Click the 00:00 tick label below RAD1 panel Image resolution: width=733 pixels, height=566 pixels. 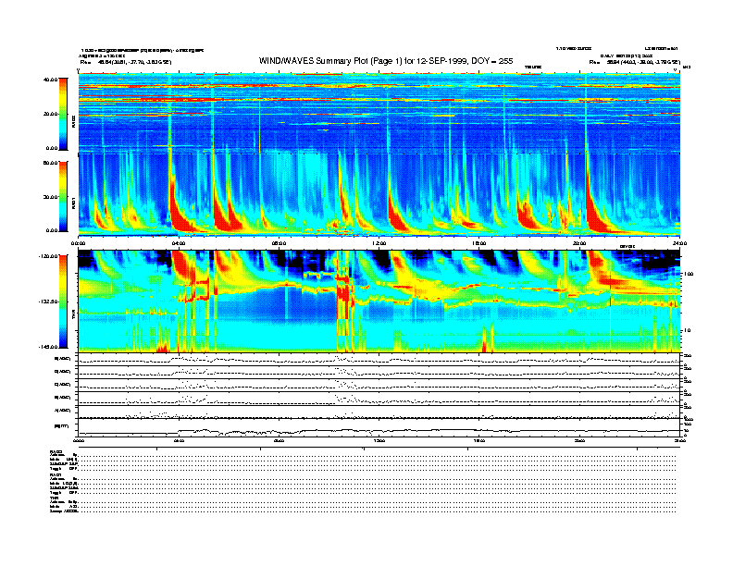78,243
